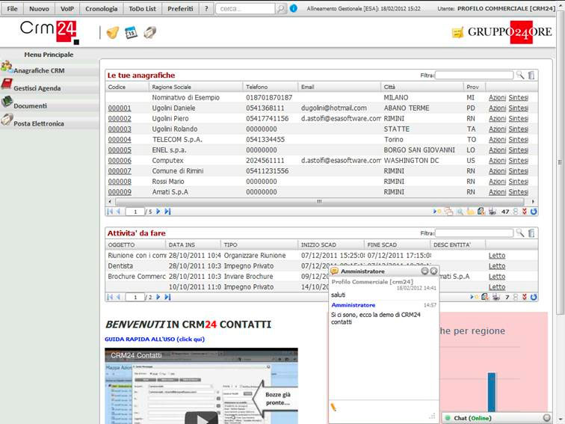Go to next page of anagrafiche
The image size is (565, 424).
(x=158, y=212)
